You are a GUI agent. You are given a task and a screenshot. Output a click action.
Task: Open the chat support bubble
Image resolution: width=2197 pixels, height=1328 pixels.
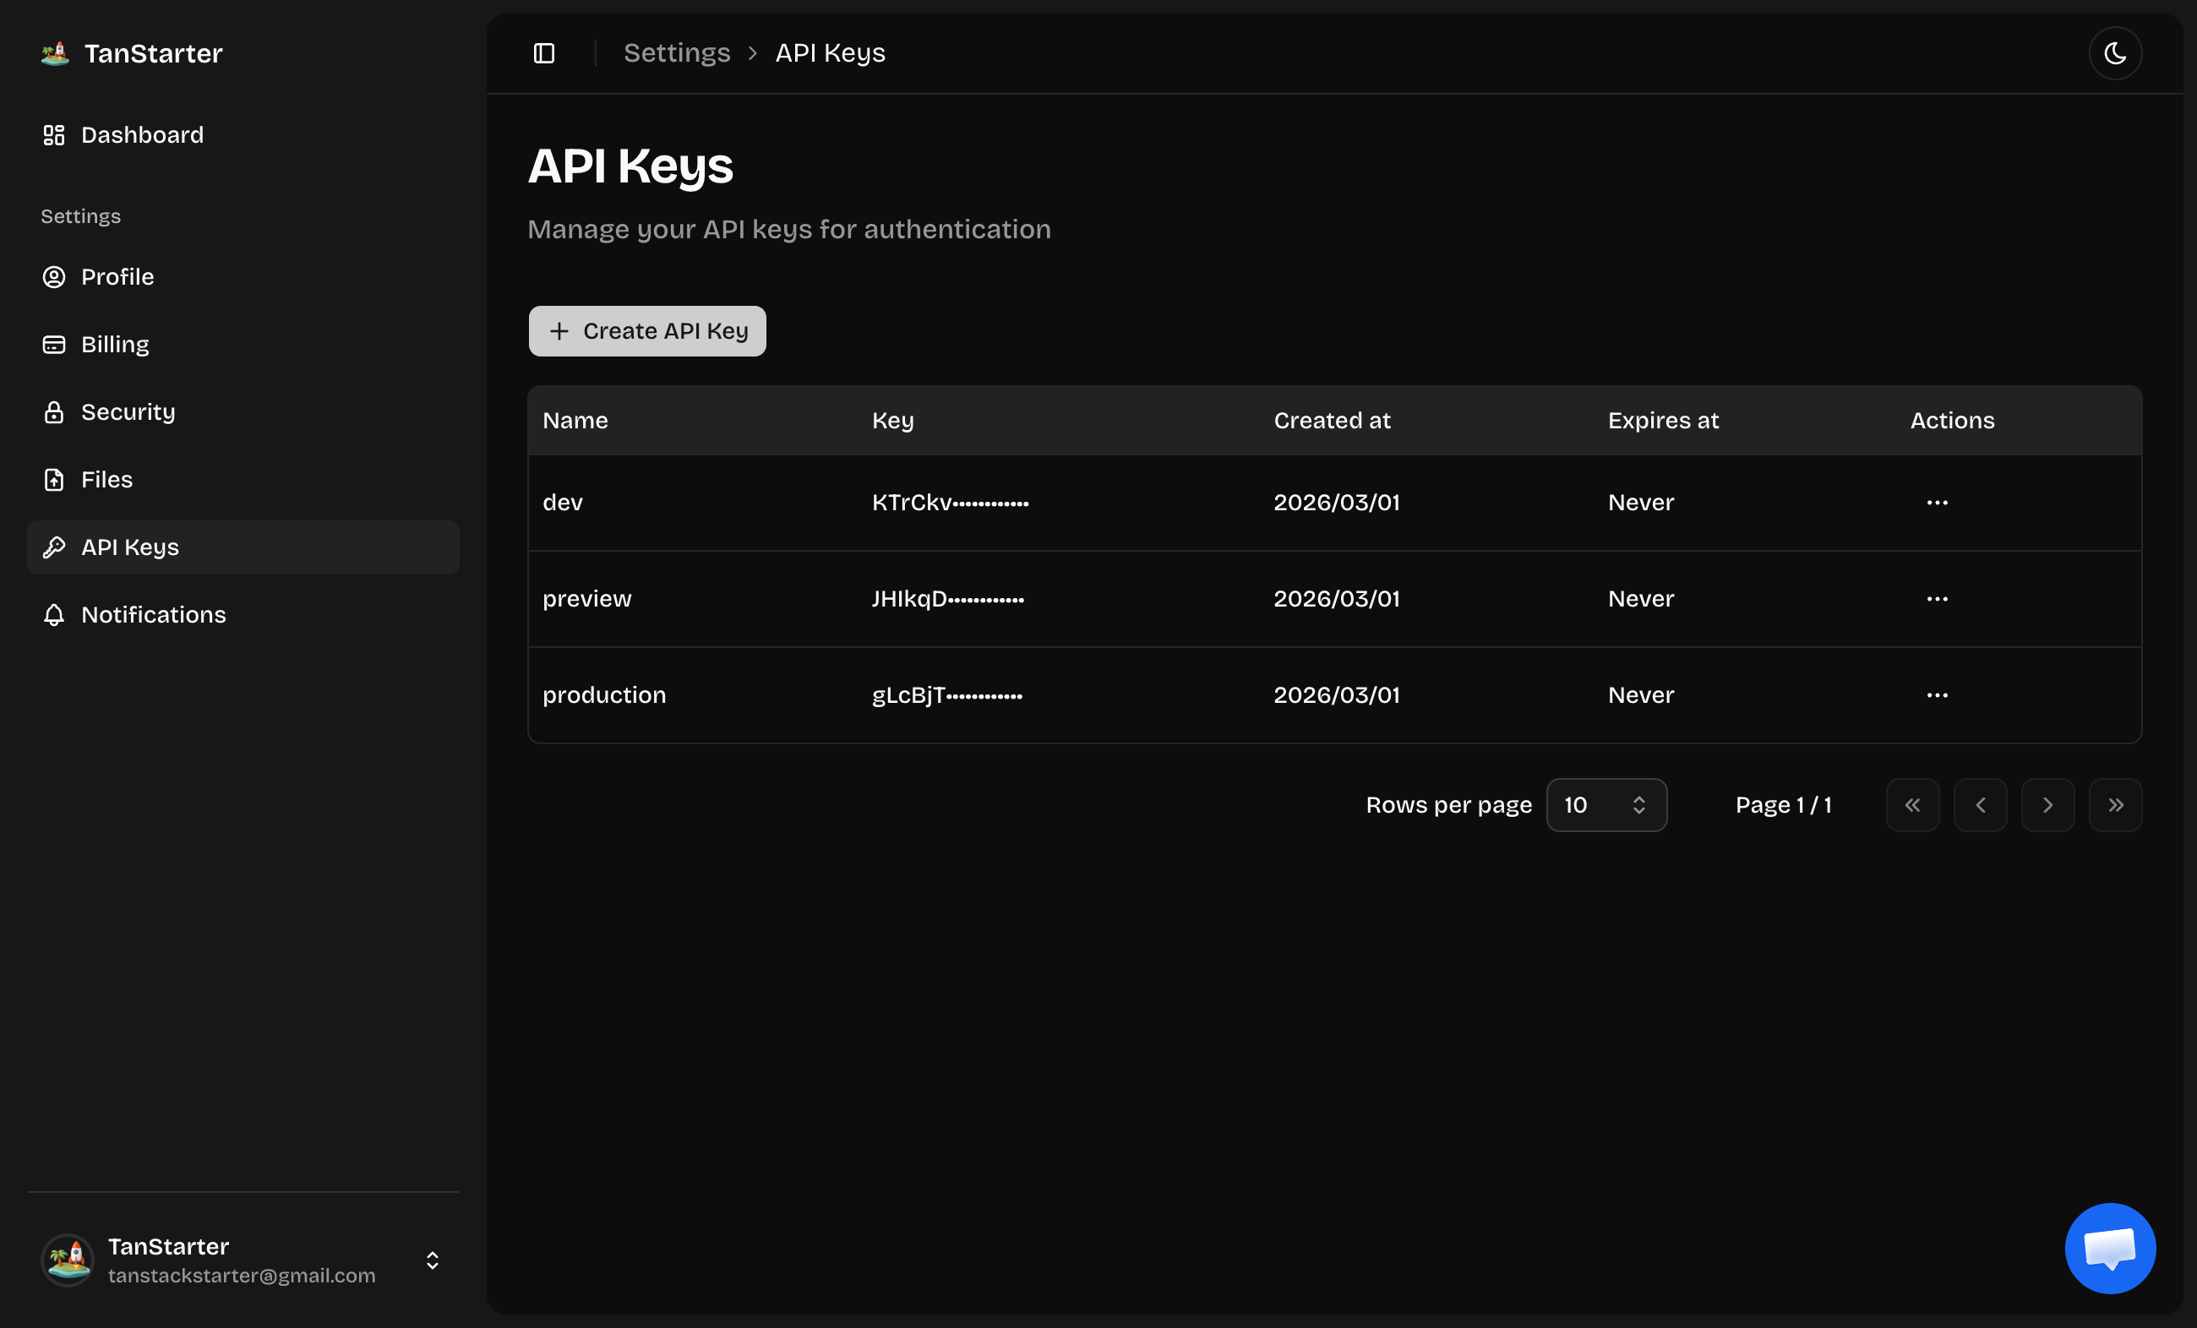(2109, 1248)
